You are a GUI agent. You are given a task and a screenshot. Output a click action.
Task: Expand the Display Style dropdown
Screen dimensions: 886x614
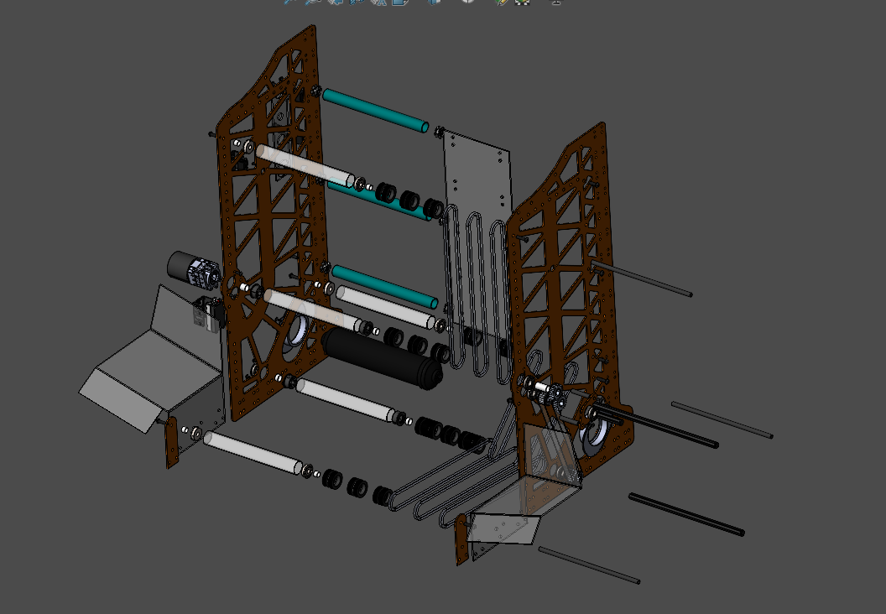(434, 2)
